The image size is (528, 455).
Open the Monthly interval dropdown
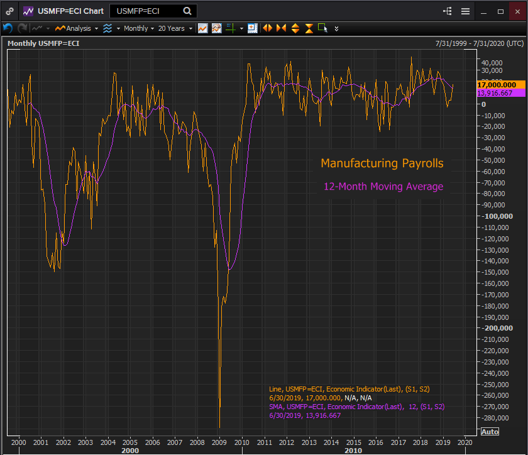[x=139, y=28]
